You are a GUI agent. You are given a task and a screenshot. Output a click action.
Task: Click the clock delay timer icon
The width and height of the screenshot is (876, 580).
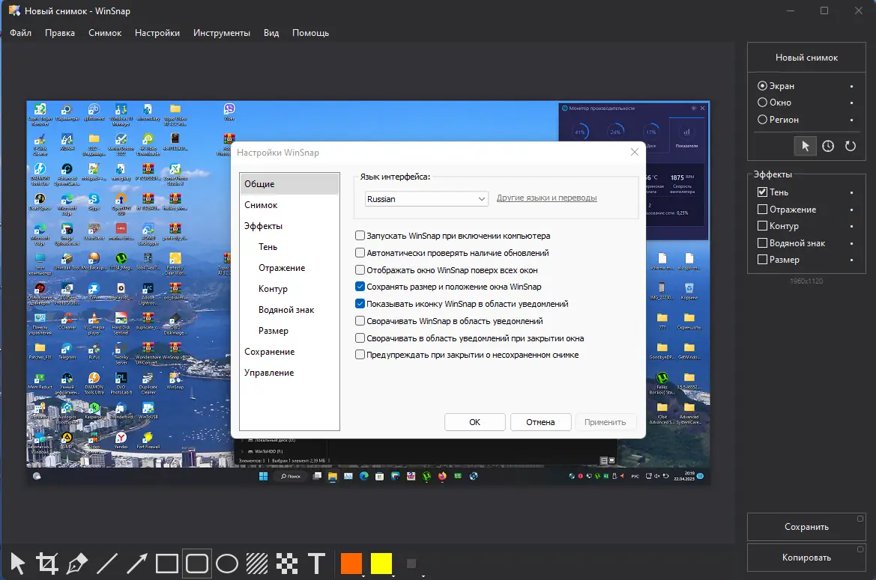(x=828, y=146)
